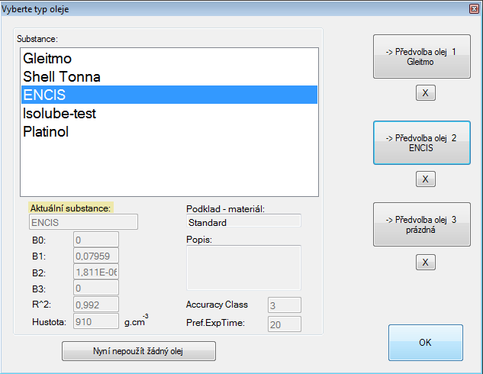Click the B2 field showing 1,811E-06
This screenshot has height=374, width=483.
tap(96, 272)
